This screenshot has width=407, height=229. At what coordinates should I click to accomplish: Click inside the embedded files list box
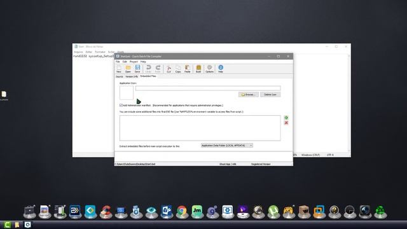point(200,128)
